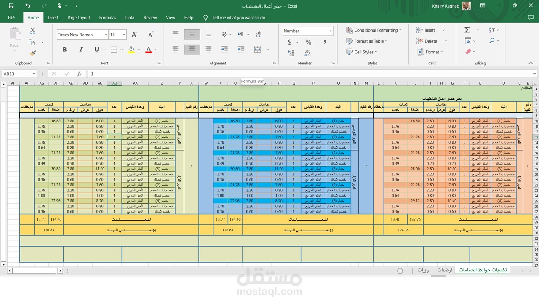
Task: Click the text direction paragraph icon
Action: coord(240,34)
